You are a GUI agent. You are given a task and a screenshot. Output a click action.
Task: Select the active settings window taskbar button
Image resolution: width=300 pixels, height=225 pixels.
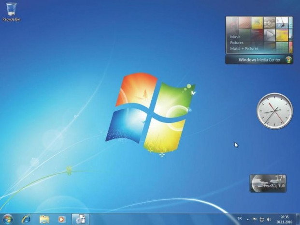click(80, 219)
